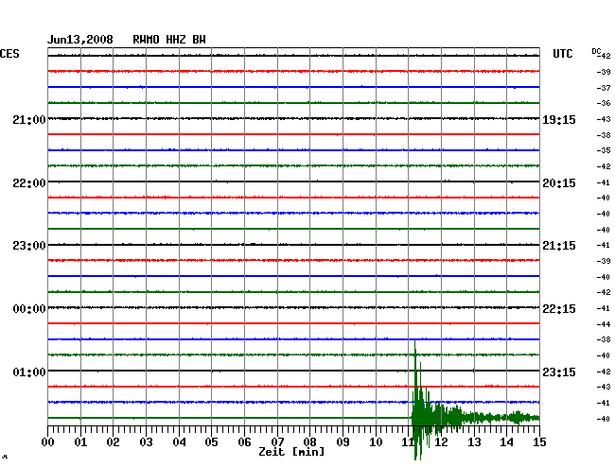Click the "UTC" column header

pyautogui.click(x=562, y=54)
